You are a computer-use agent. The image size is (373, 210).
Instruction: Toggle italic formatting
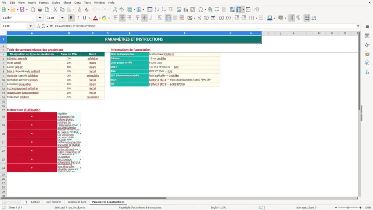pyautogui.click(x=78, y=18)
